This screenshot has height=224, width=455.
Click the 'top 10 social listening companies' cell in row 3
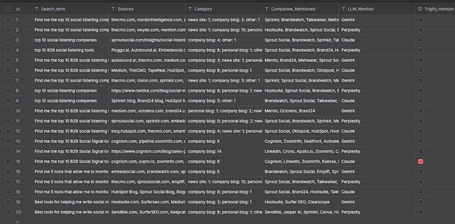[x=70, y=40]
